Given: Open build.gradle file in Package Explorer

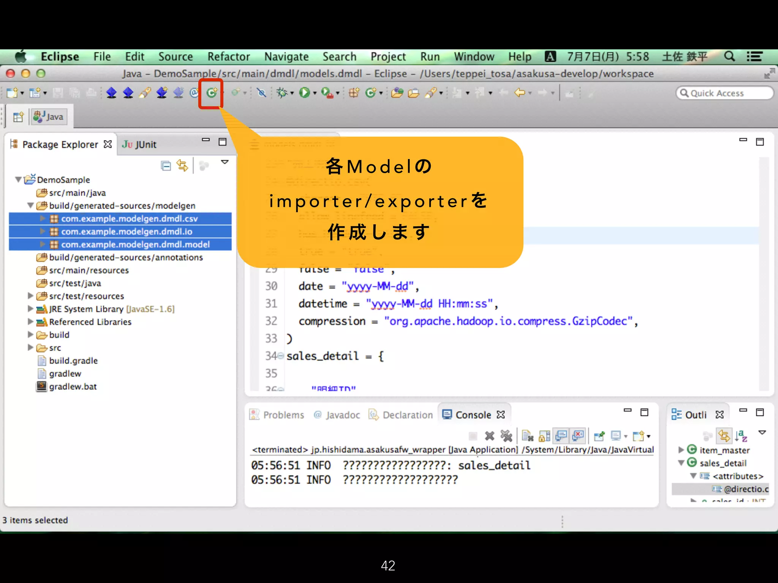Looking at the screenshot, I should click(x=73, y=361).
